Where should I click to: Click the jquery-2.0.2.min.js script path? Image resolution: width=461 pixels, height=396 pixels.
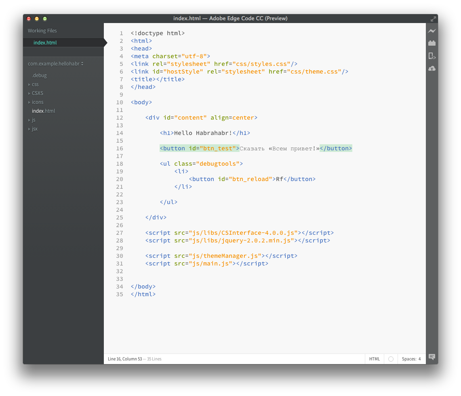coord(241,240)
